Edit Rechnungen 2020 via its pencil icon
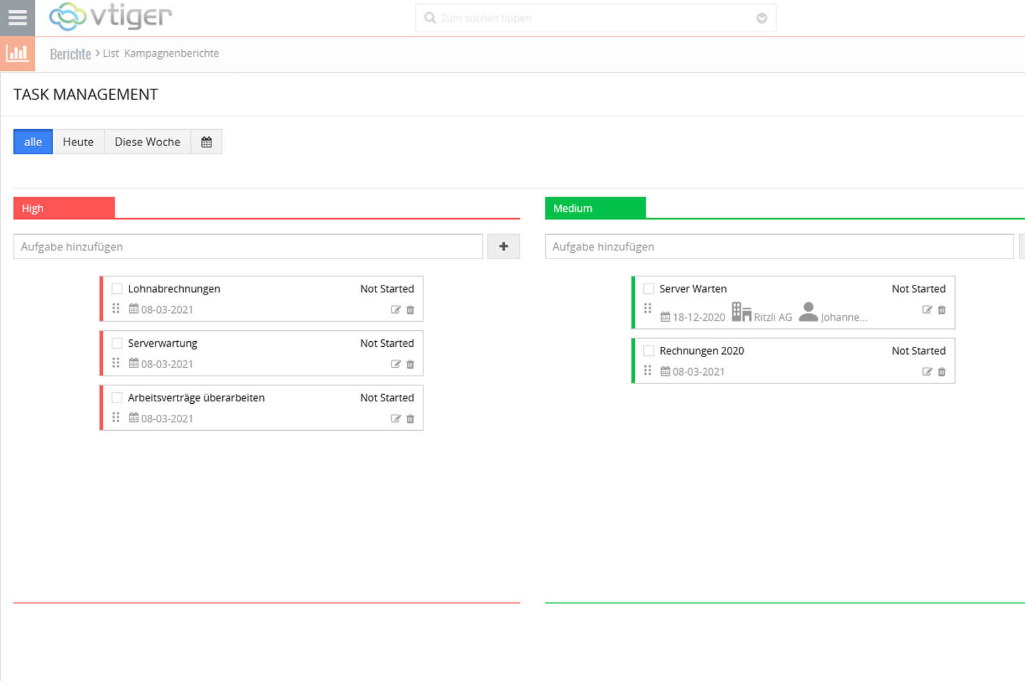1025x681 pixels. point(926,372)
